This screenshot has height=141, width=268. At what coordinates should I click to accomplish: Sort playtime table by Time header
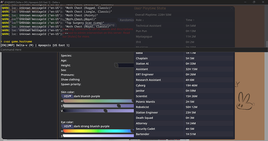click(190, 20)
